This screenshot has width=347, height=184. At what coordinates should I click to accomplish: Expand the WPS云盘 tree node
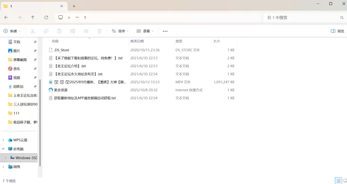click(x=4, y=140)
